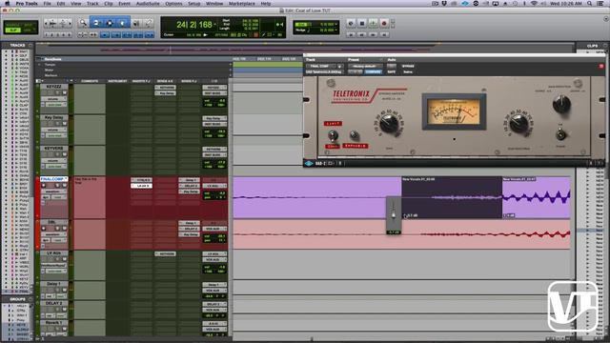The height and width of the screenshot is (343, 610).
Task: Adjust the Teletronix Peak Reduction knob
Action: [x=518, y=124]
